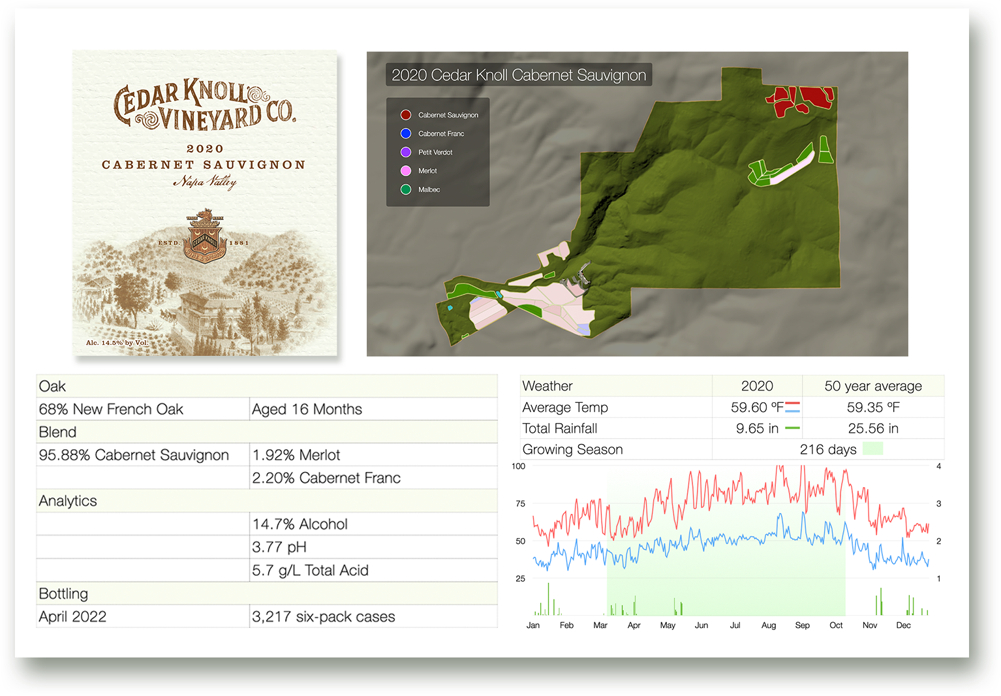Click the red Cabernet Sauvignon vineyard blocks
This screenshot has width=1001, height=696.
click(800, 102)
